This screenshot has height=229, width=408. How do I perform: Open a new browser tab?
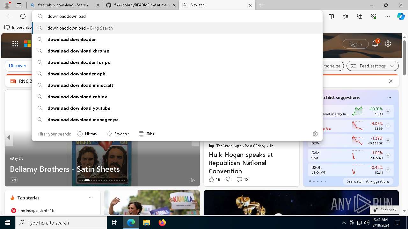click(261, 5)
